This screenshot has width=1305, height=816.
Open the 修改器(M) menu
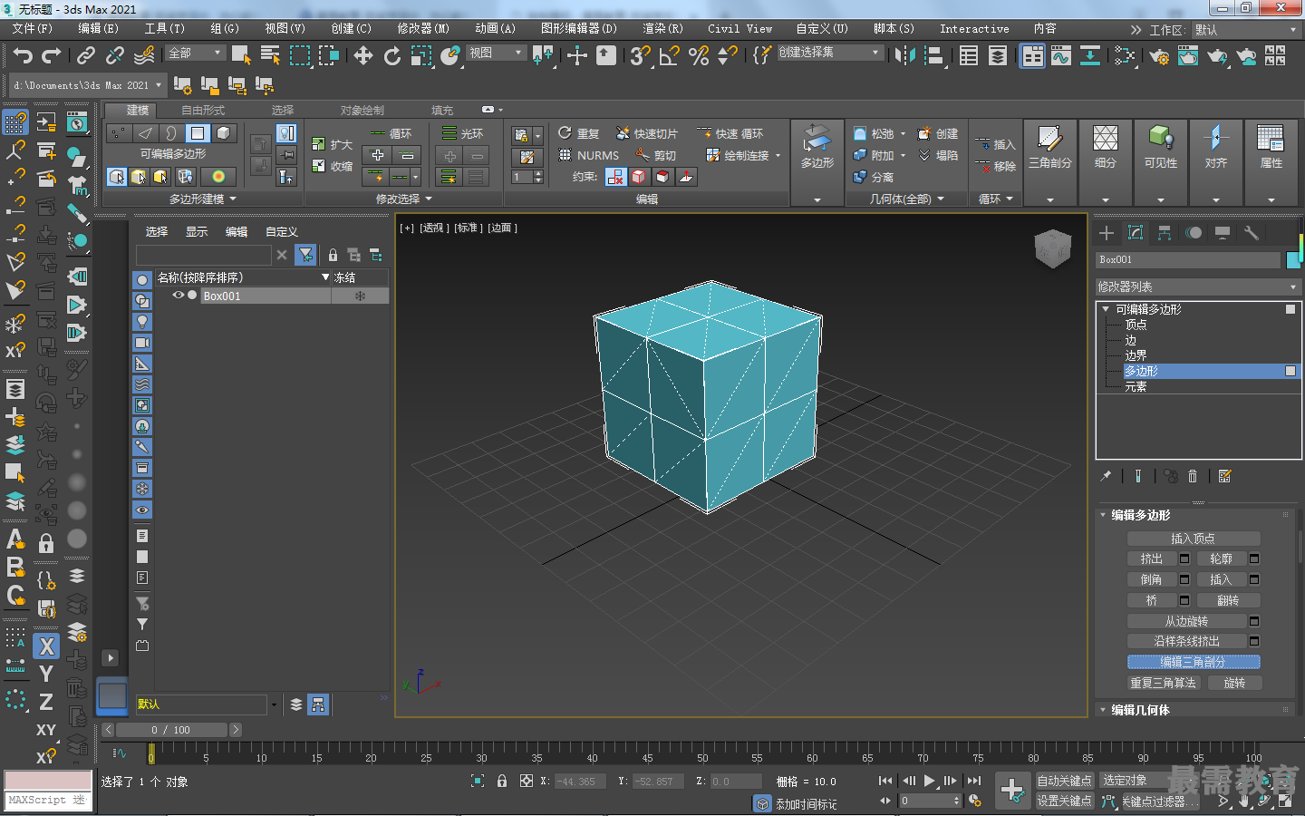422,29
